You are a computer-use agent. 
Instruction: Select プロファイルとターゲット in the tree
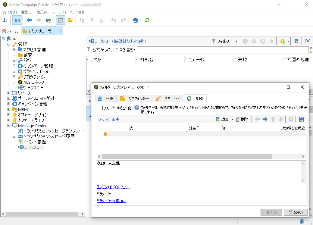click(x=37, y=98)
